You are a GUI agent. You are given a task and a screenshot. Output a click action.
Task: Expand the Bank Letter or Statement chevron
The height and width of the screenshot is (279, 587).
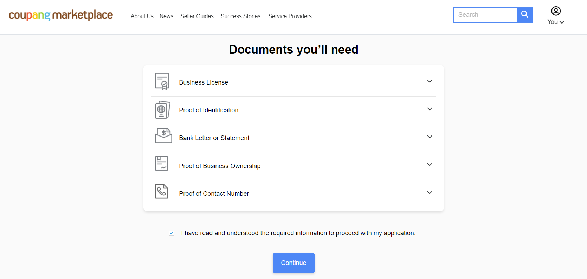(x=430, y=137)
